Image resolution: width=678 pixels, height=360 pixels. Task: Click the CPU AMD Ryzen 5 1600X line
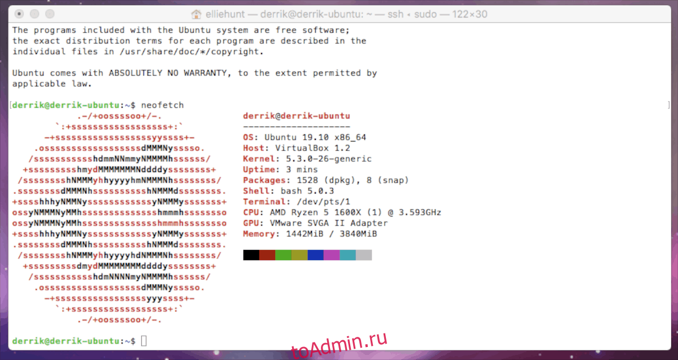342,212
